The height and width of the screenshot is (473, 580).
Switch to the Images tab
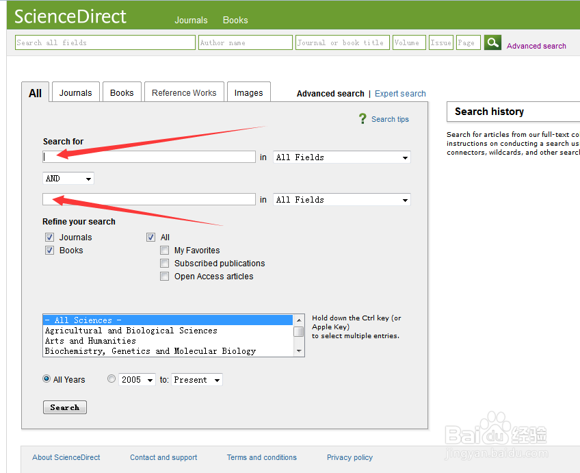click(x=248, y=92)
